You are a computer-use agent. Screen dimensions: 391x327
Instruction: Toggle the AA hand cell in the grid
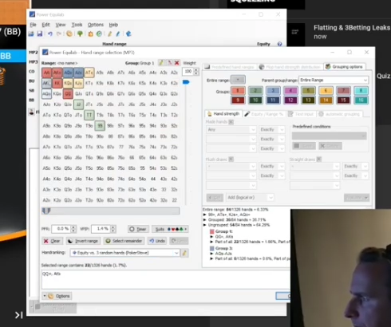[x=46, y=73]
